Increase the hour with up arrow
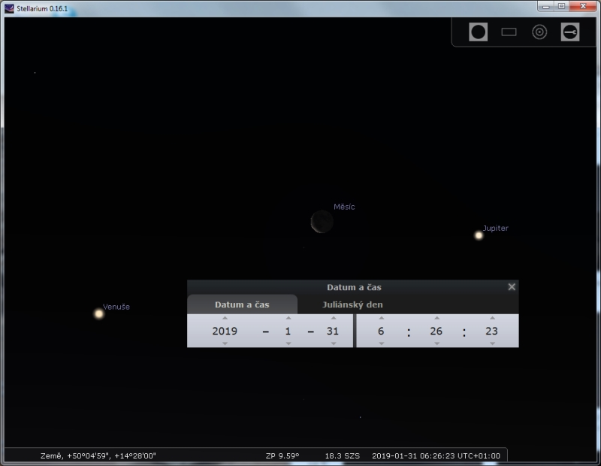The image size is (601, 466). click(381, 318)
